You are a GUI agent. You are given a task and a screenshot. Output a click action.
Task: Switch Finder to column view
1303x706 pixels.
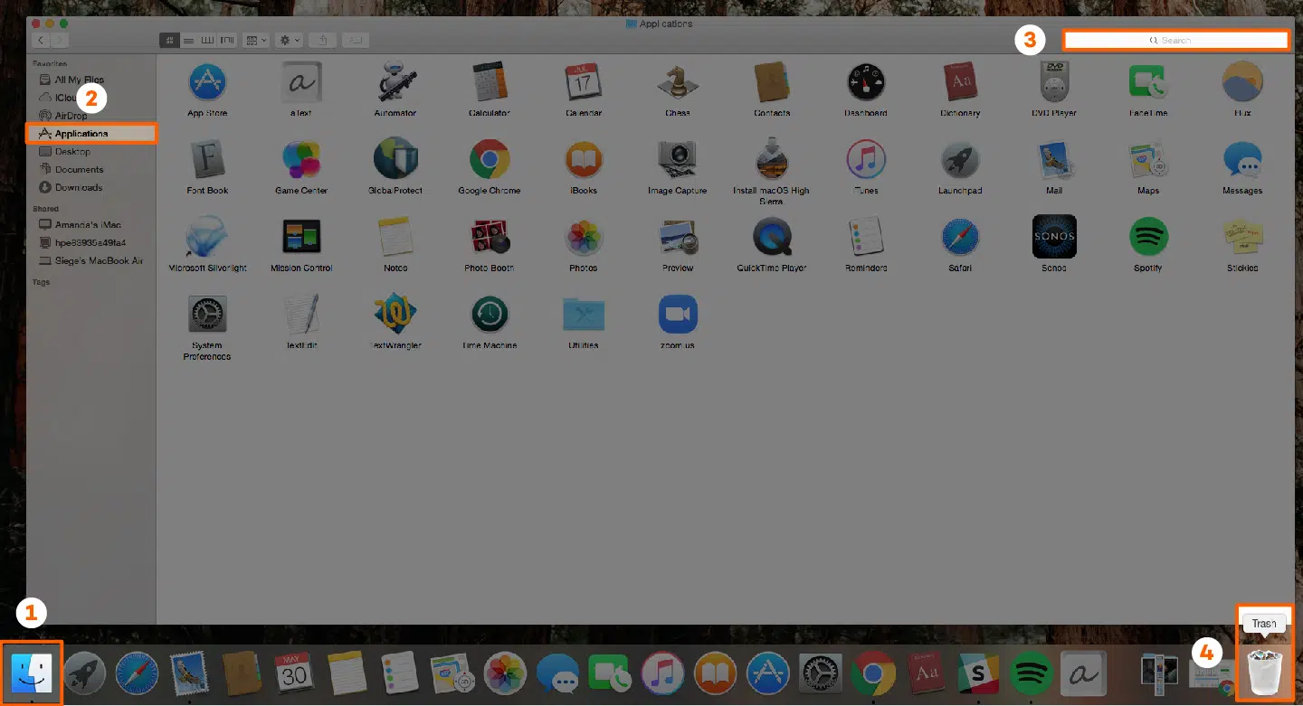point(208,41)
